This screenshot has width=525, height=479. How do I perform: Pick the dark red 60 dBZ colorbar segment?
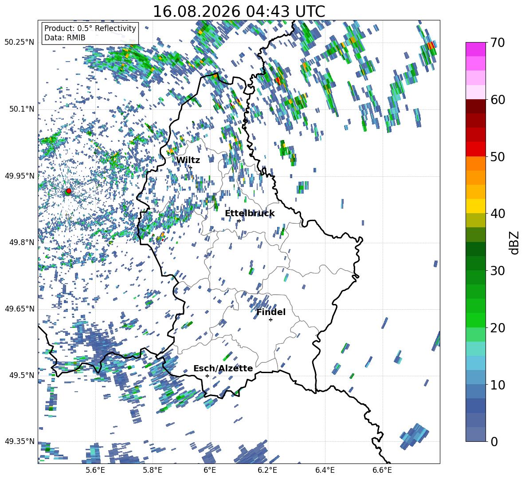(x=475, y=106)
